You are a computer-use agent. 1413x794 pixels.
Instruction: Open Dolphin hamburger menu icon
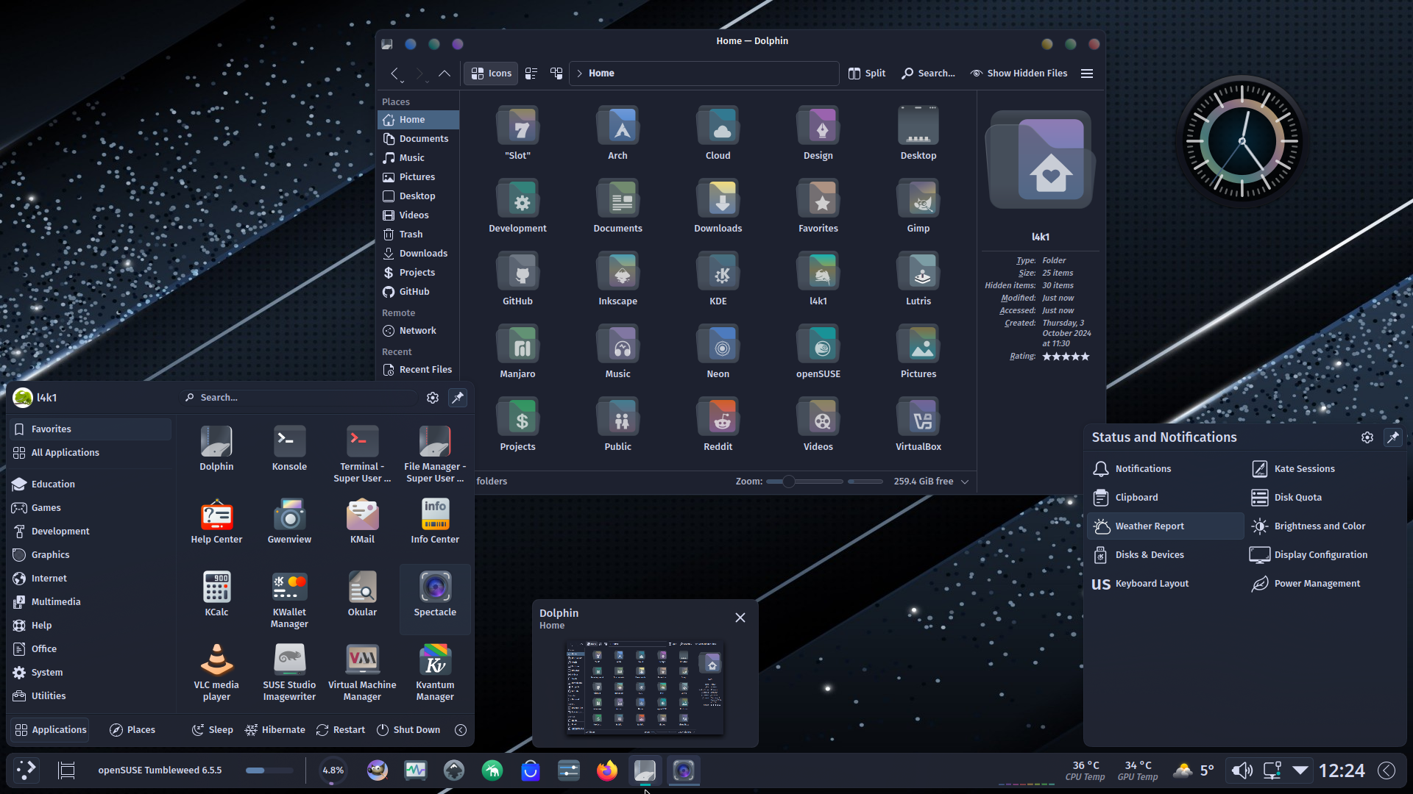1087,74
